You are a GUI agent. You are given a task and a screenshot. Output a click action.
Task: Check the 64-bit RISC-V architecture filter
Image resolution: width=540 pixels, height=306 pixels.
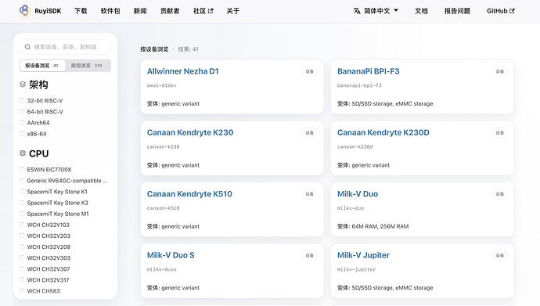(22, 112)
